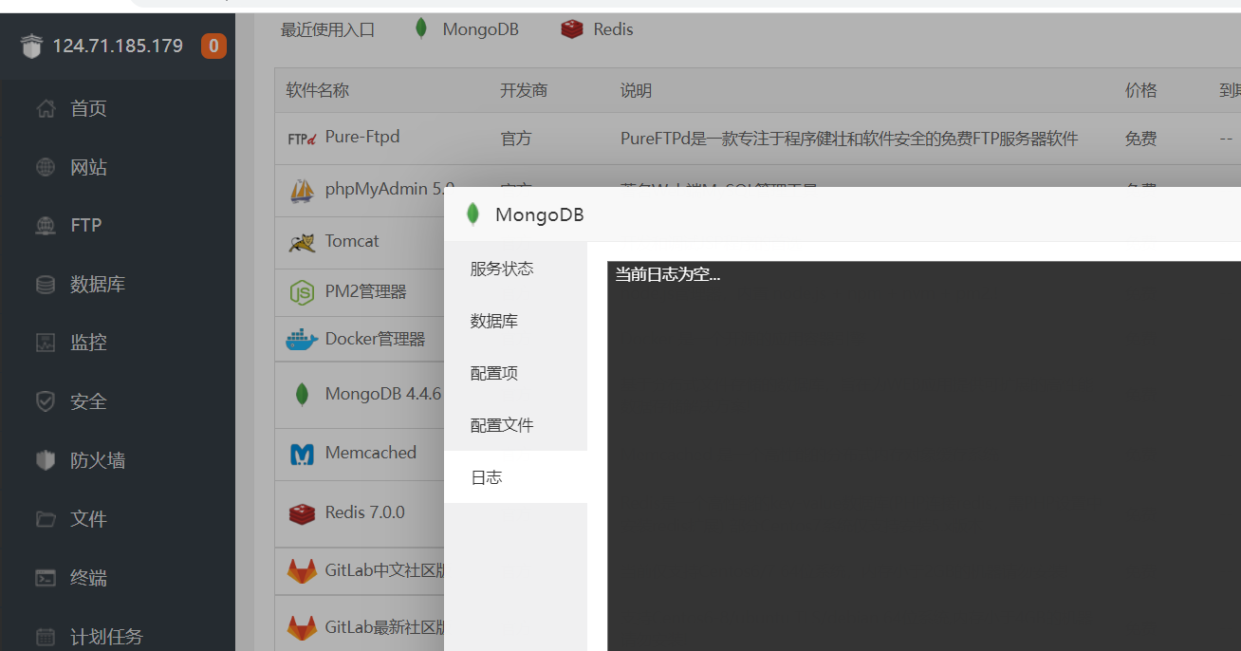This screenshot has width=1241, height=651.
Task: Click the 当前日志为空 log output area
Action: (924, 456)
